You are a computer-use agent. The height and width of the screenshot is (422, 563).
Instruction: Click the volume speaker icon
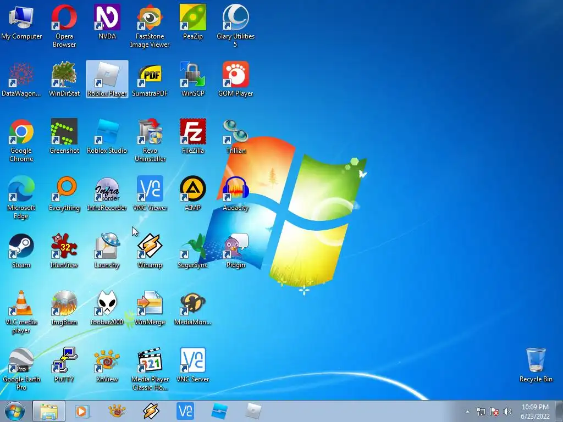point(507,412)
